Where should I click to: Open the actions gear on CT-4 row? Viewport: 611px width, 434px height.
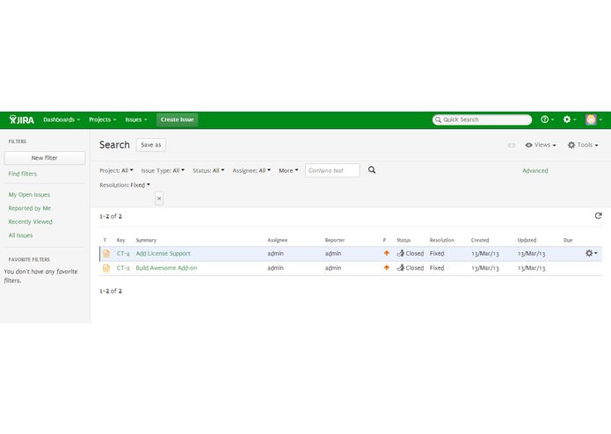click(x=591, y=253)
